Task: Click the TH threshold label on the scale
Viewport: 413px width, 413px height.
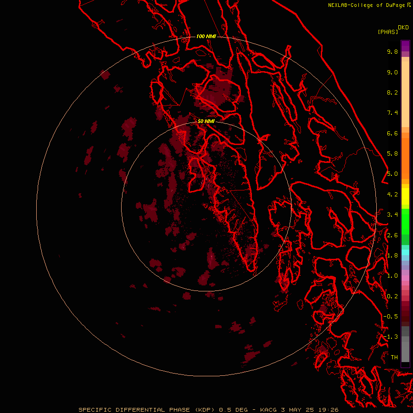Action: pyautogui.click(x=394, y=357)
